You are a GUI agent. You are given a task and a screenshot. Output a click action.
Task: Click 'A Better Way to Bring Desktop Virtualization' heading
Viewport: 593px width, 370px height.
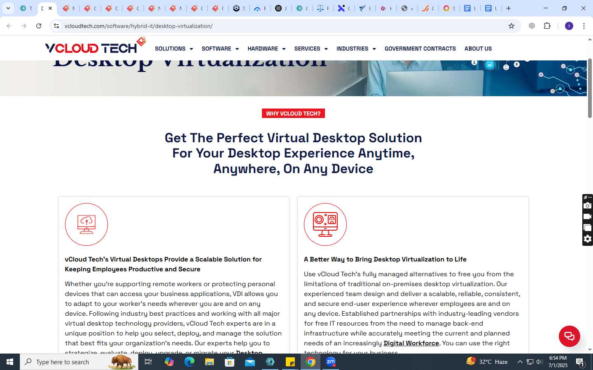pyautogui.click(x=385, y=259)
